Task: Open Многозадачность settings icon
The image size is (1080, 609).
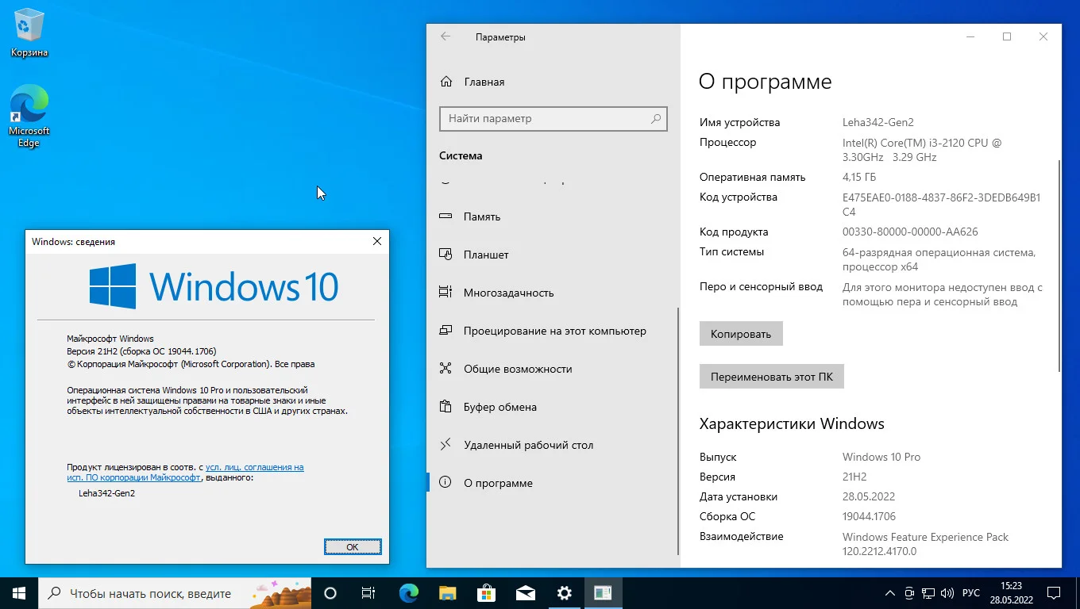Action: pos(445,293)
